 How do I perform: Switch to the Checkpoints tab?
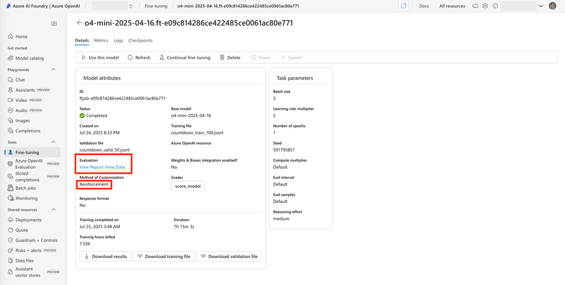pyautogui.click(x=140, y=41)
